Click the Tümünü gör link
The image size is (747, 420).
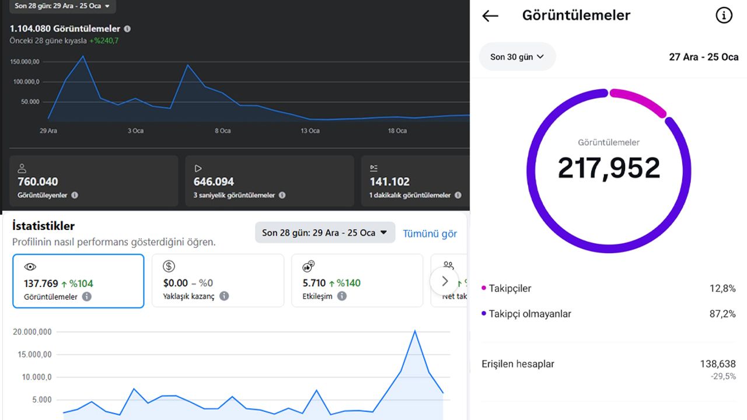pyautogui.click(x=430, y=234)
